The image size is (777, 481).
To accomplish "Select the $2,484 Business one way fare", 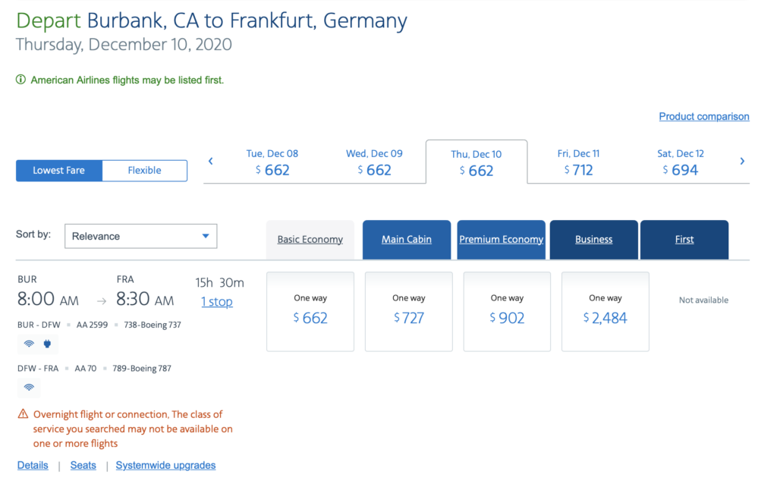I will [x=605, y=311].
